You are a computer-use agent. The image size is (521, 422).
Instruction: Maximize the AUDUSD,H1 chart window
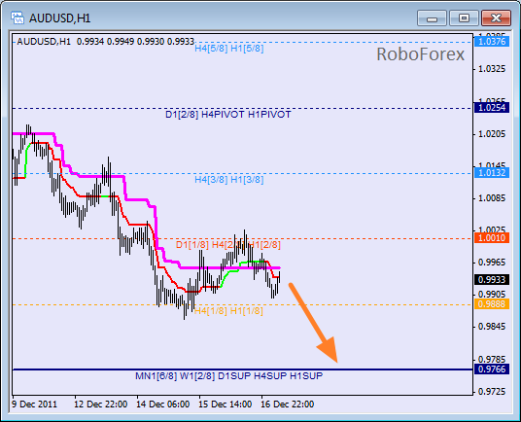point(464,18)
